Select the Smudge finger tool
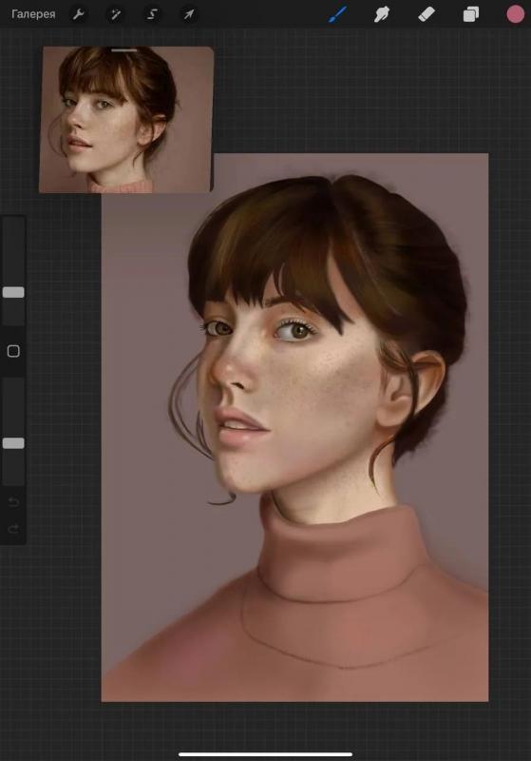 click(382, 14)
